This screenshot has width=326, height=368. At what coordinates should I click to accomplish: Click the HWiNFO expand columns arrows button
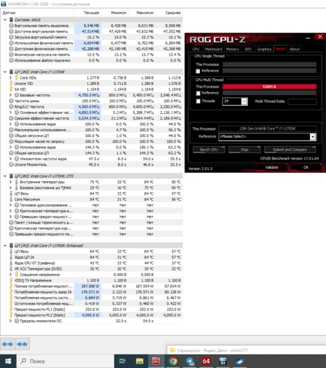point(8,344)
